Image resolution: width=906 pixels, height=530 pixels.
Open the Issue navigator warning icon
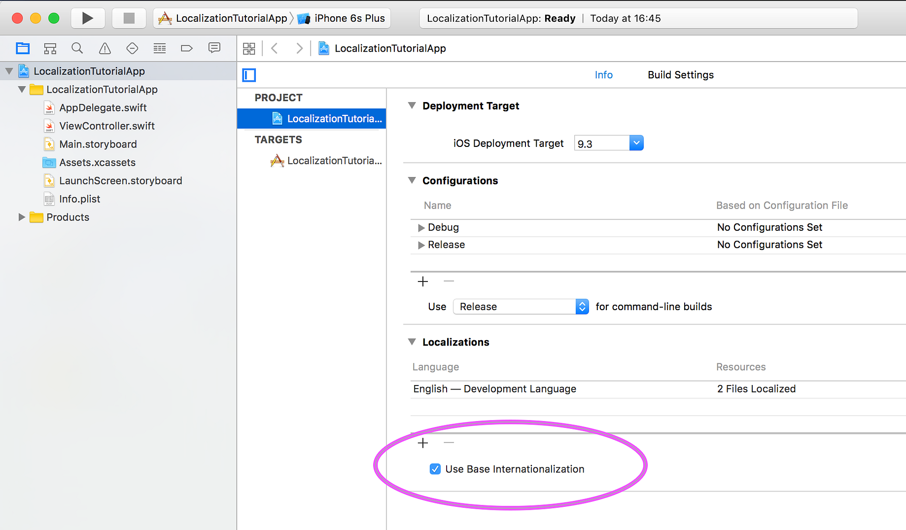[x=105, y=48]
